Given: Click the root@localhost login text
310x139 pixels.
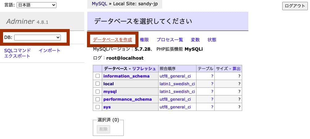Looking at the screenshot, I should coord(125,58).
